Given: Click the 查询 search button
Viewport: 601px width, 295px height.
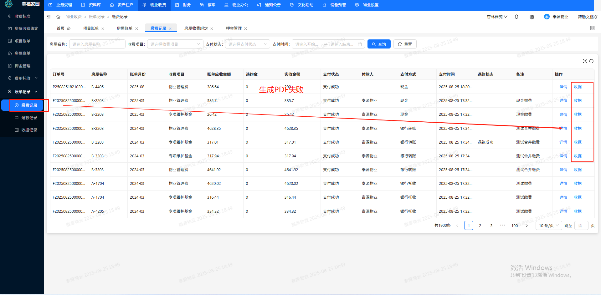Looking at the screenshot, I should (379, 44).
